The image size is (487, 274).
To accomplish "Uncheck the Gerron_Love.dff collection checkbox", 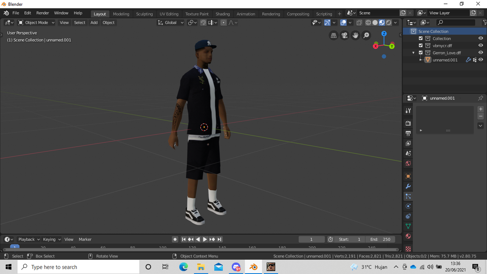I will 421,53.
